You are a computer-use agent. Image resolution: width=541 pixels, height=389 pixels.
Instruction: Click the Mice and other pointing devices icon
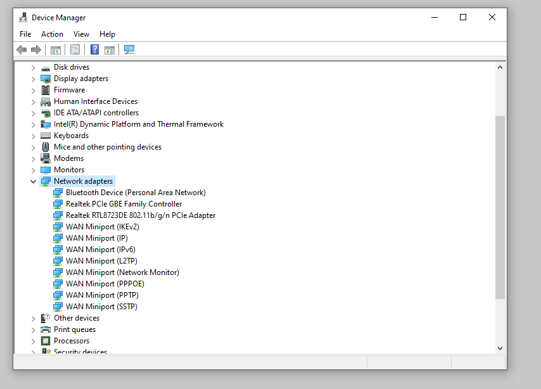coord(46,147)
